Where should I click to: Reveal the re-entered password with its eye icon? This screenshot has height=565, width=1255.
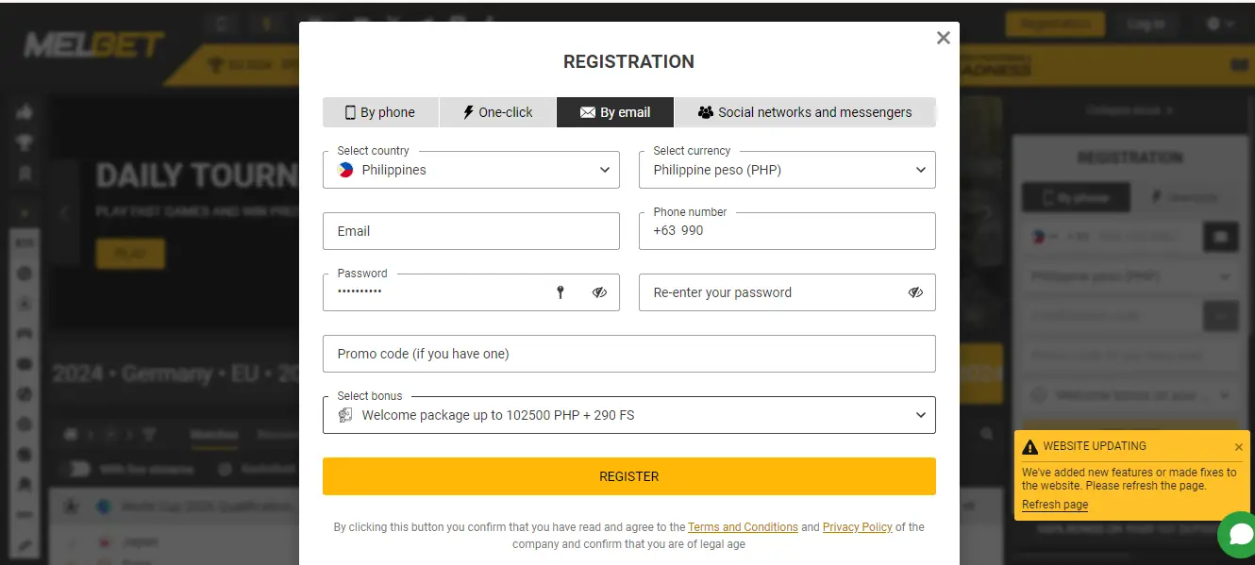914,292
